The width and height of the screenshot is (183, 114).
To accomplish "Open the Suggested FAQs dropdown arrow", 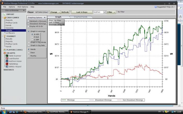I will tap(175, 7).
